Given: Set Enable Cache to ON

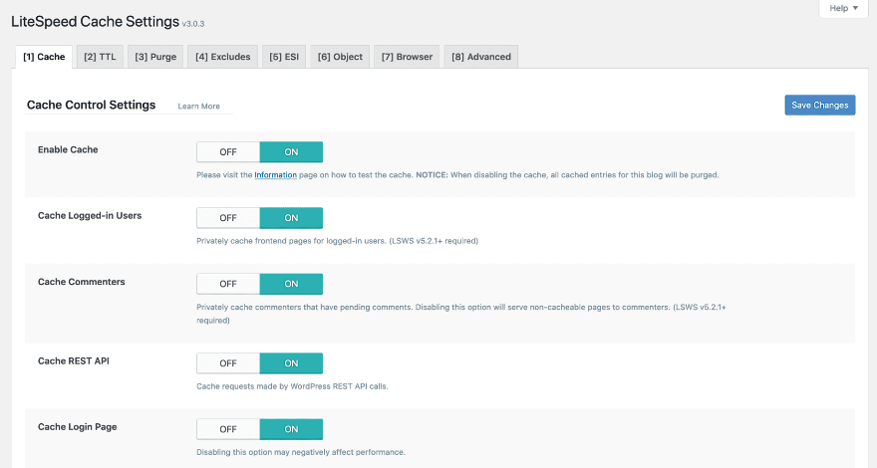Looking at the screenshot, I should click(x=291, y=151).
